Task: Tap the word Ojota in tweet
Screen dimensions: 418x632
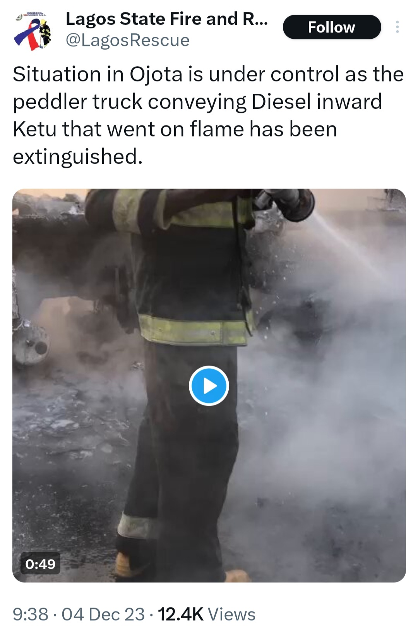Action: (x=156, y=74)
